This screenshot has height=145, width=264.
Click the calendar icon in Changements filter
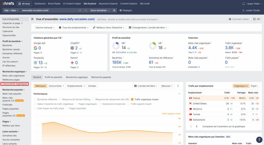(x=130, y=28)
